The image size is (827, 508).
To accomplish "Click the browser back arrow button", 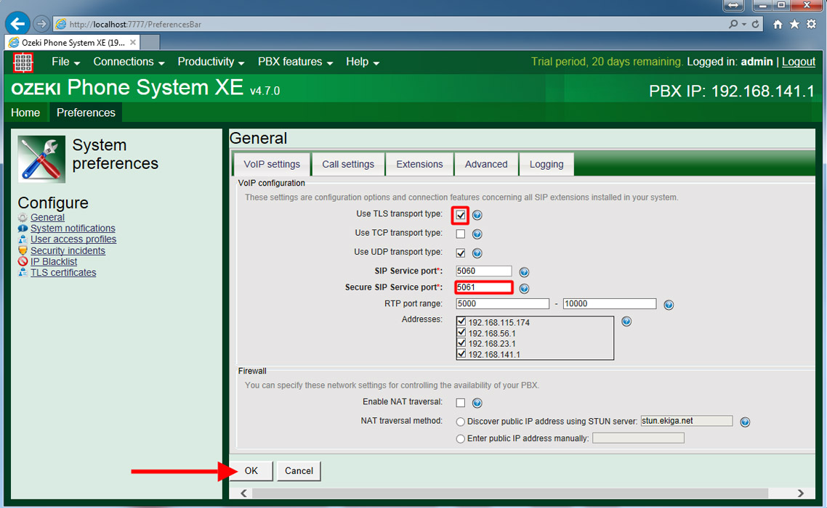I will coord(17,24).
